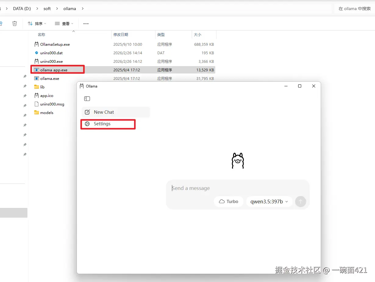Navigate to DATA (D:) in the breadcrumb

point(22,9)
